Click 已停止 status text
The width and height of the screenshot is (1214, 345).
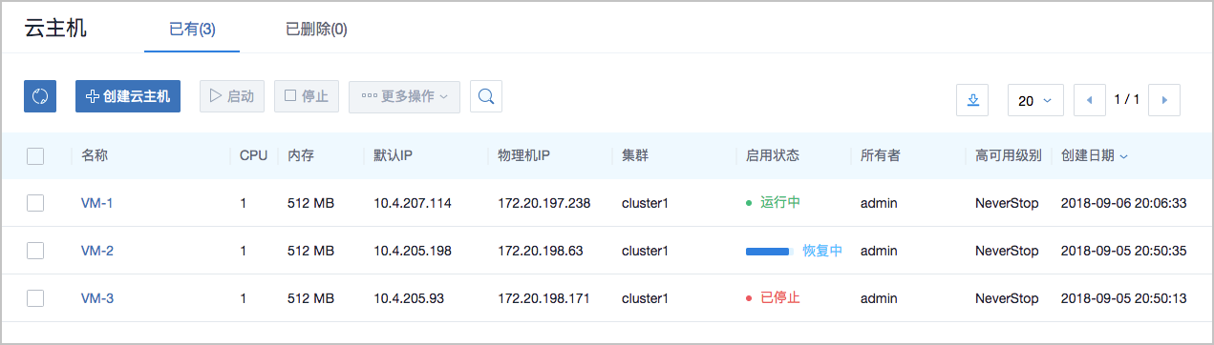click(x=780, y=298)
